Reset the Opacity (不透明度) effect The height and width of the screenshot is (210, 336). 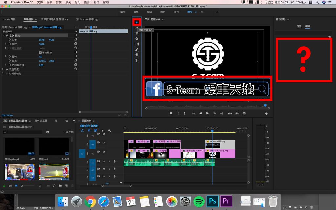[x=76, y=69]
